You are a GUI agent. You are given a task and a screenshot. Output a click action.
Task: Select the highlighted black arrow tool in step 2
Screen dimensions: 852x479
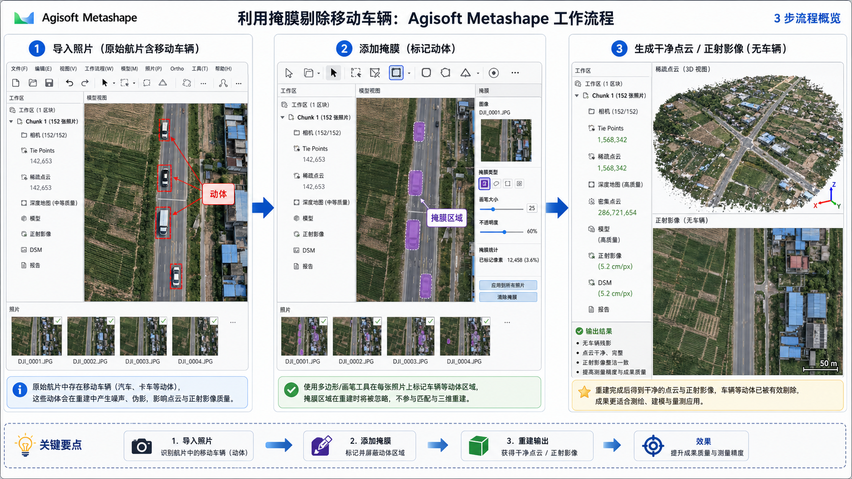pos(333,73)
